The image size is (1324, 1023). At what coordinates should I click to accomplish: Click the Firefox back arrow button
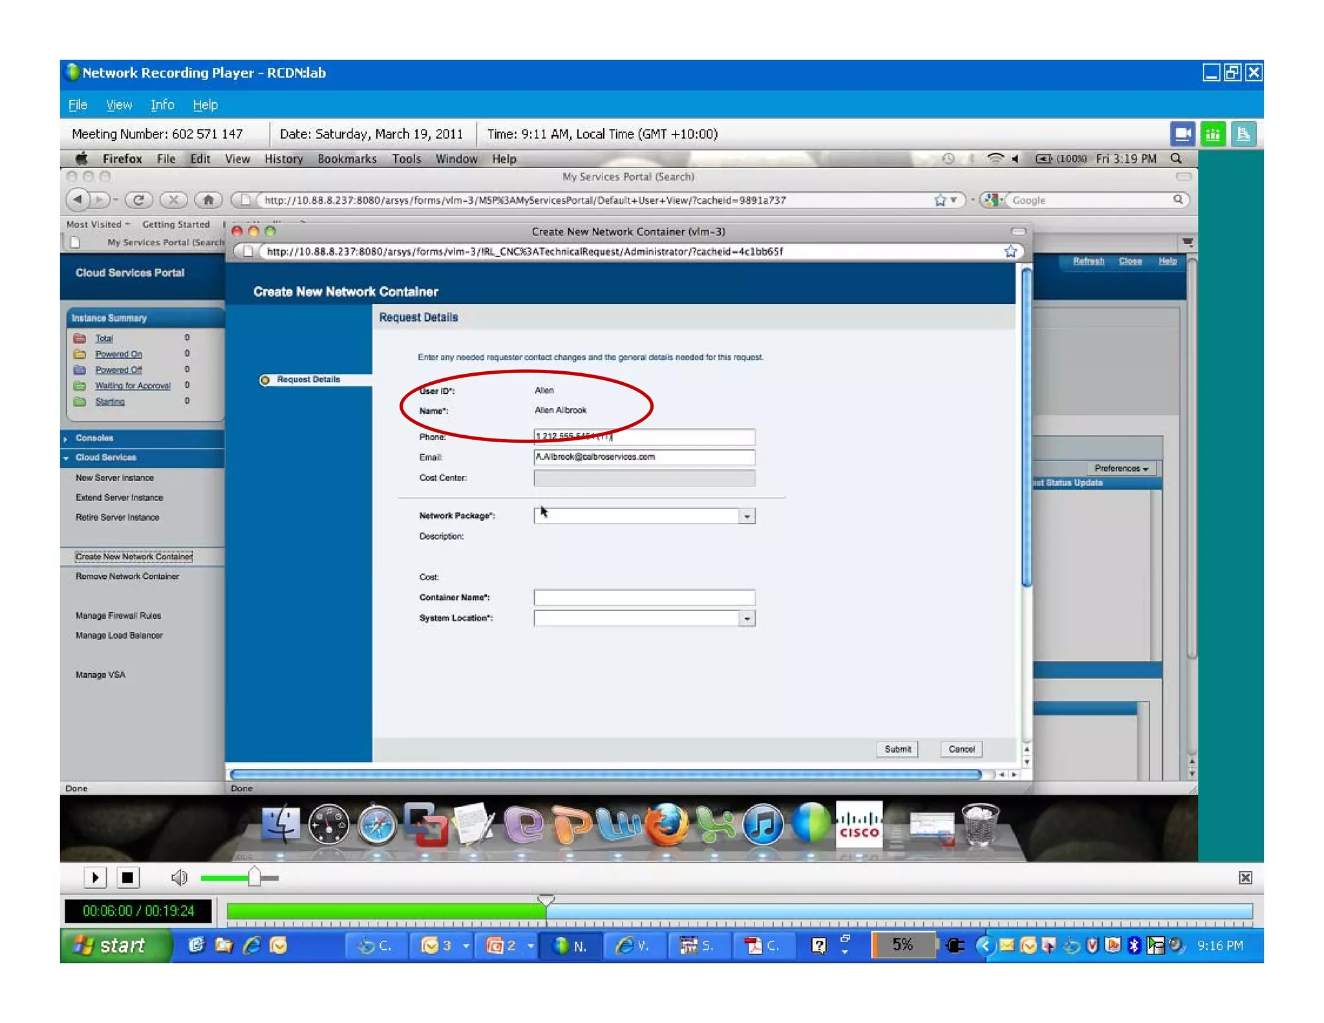78,200
